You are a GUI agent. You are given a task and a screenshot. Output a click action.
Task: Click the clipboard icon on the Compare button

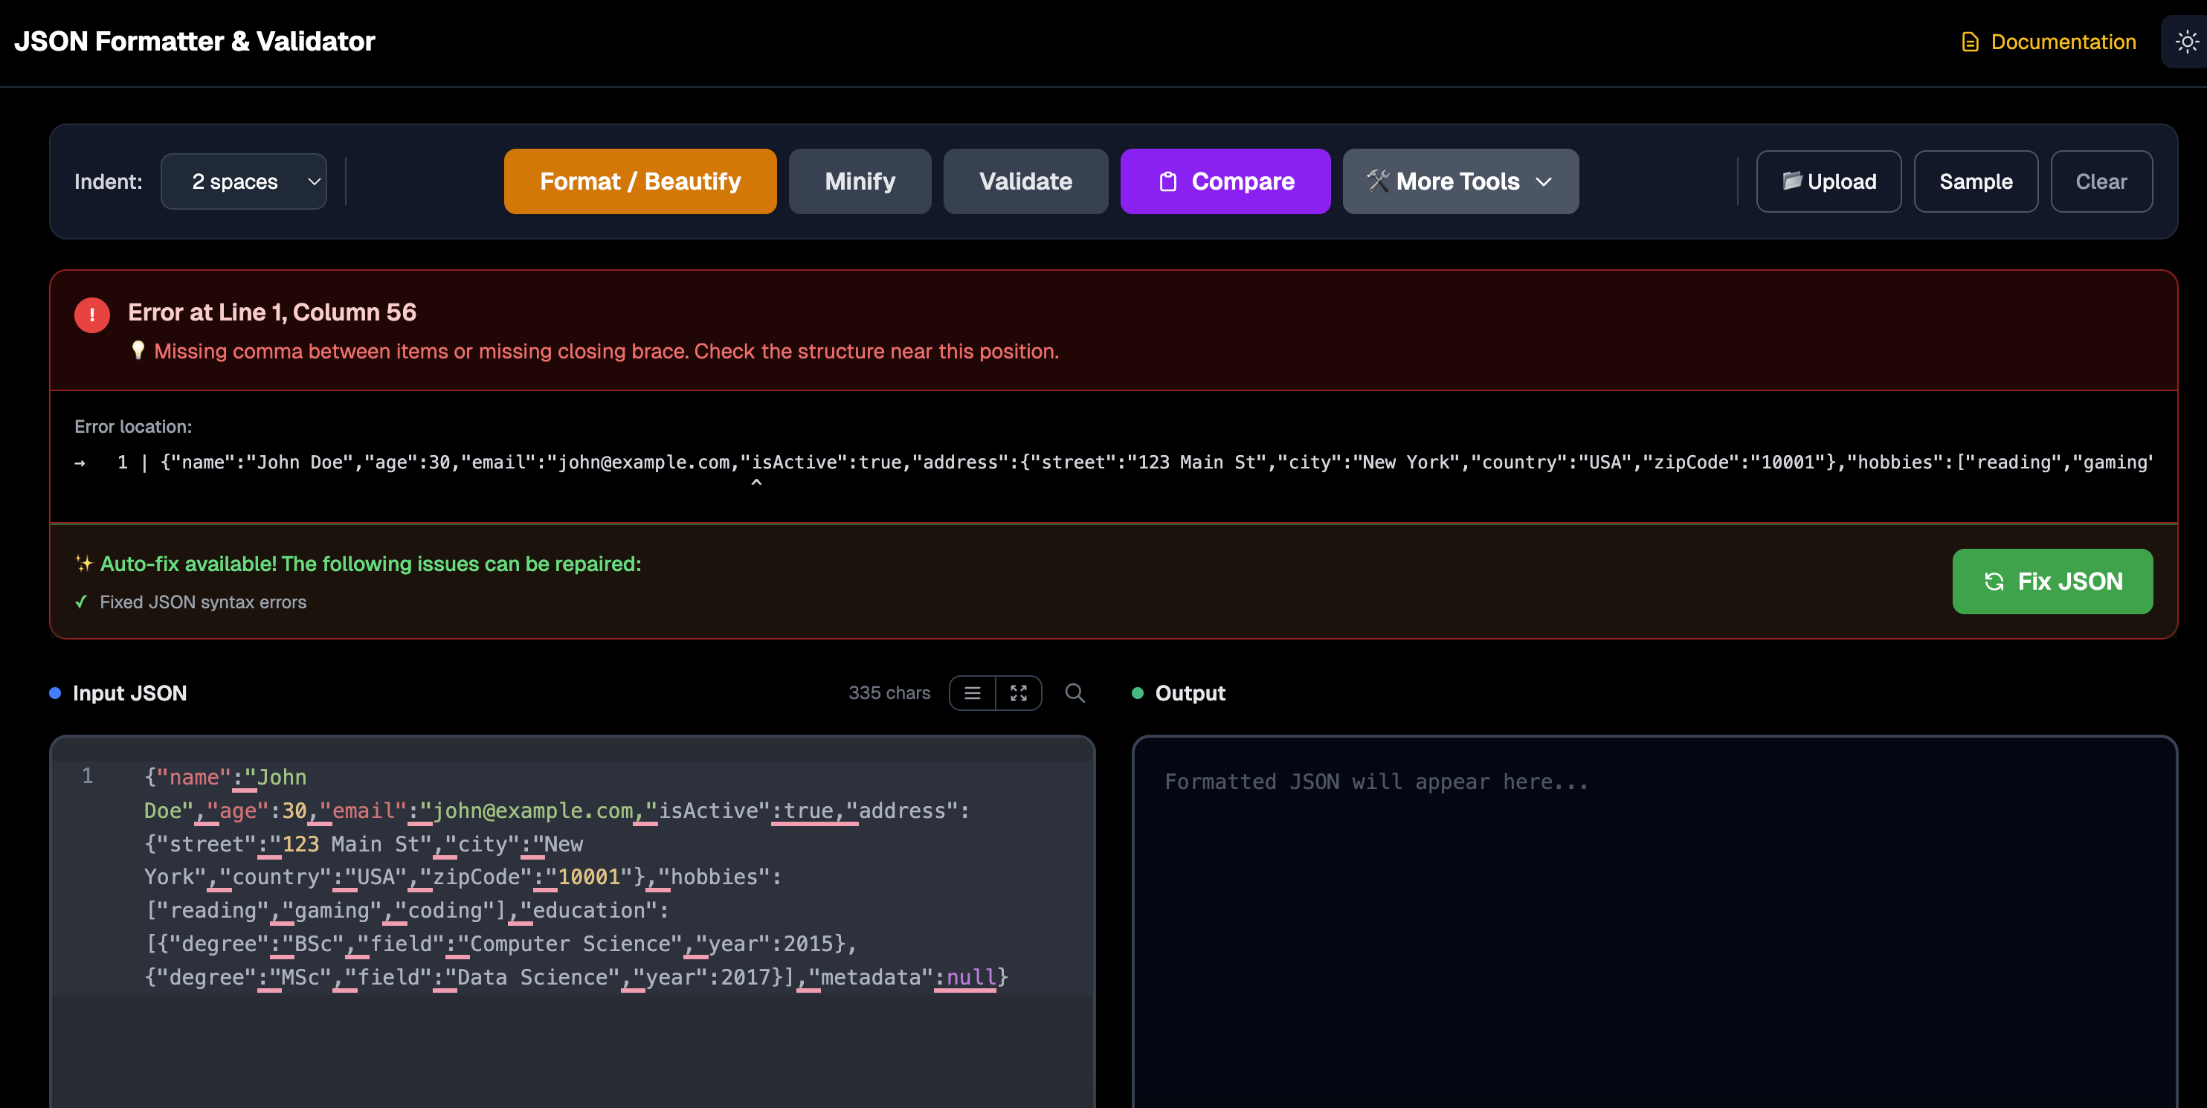[x=1169, y=181]
